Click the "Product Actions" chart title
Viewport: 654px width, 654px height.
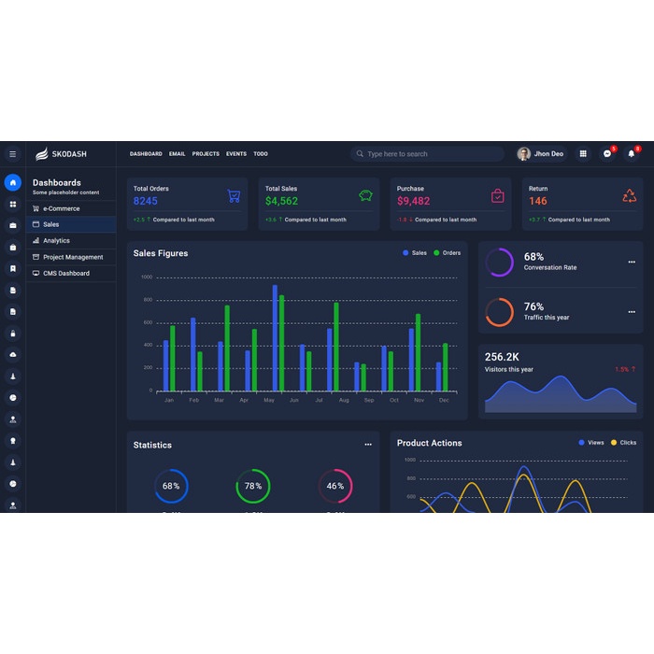[429, 444]
